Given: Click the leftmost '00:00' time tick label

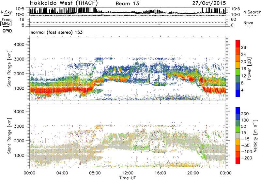Looking at the screenshot, I should click(29, 173).
